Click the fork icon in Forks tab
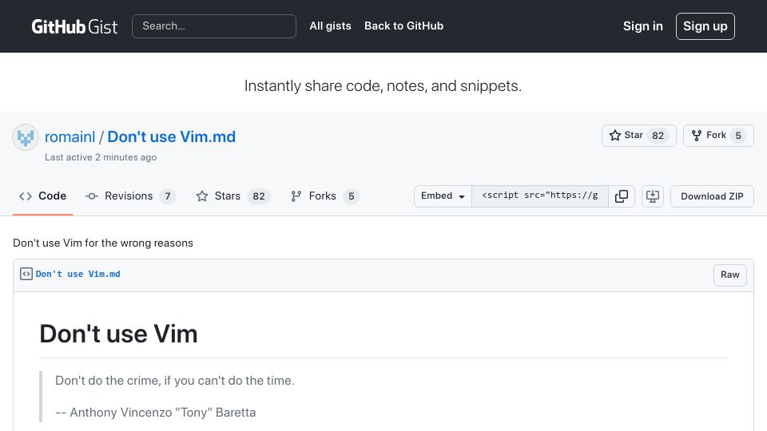767x431 pixels. 296,196
